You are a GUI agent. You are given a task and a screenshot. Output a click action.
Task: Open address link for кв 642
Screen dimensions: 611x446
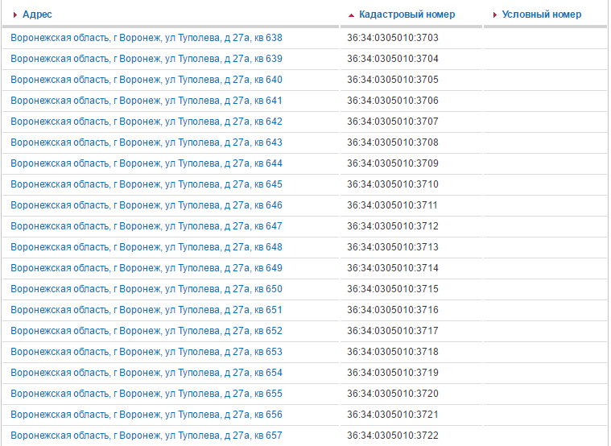click(147, 122)
